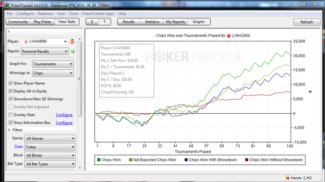
Task: Click the Overlay Net Adjusted checkbox
Action: [10, 107]
